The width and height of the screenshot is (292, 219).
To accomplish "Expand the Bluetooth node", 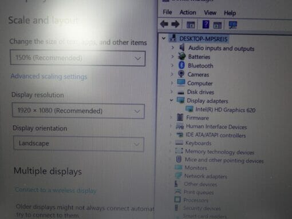I will [x=172, y=65].
